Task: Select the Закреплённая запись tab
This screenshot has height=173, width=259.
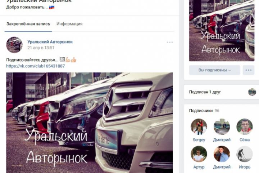Action: pos(28,24)
